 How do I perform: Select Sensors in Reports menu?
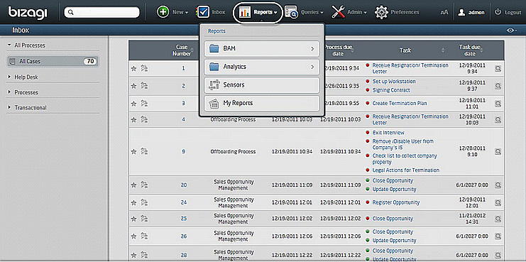tap(262, 85)
